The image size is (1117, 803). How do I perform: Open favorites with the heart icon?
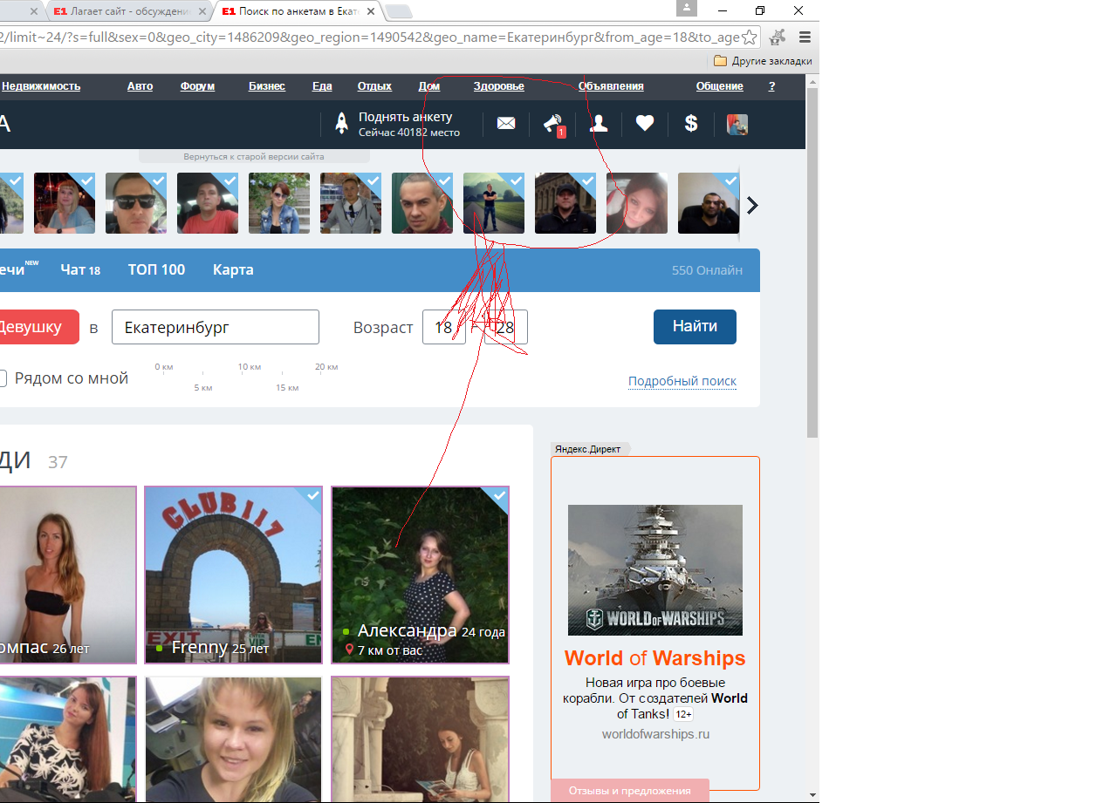tap(645, 124)
